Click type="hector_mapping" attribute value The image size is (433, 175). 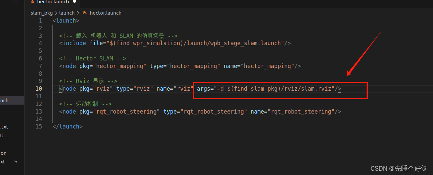pyautogui.click(x=194, y=66)
